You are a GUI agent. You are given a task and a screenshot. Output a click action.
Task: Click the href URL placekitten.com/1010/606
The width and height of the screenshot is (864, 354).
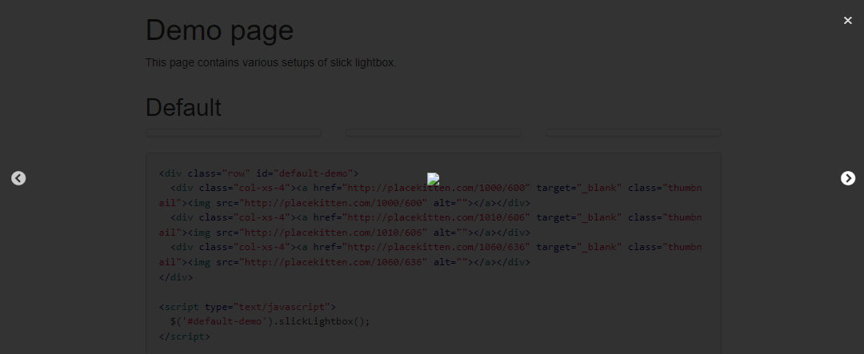click(436, 218)
